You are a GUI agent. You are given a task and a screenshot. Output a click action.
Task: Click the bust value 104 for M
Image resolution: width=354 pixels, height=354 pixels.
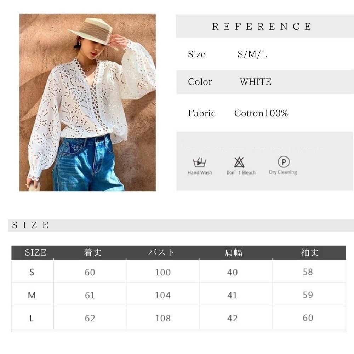click(x=162, y=295)
